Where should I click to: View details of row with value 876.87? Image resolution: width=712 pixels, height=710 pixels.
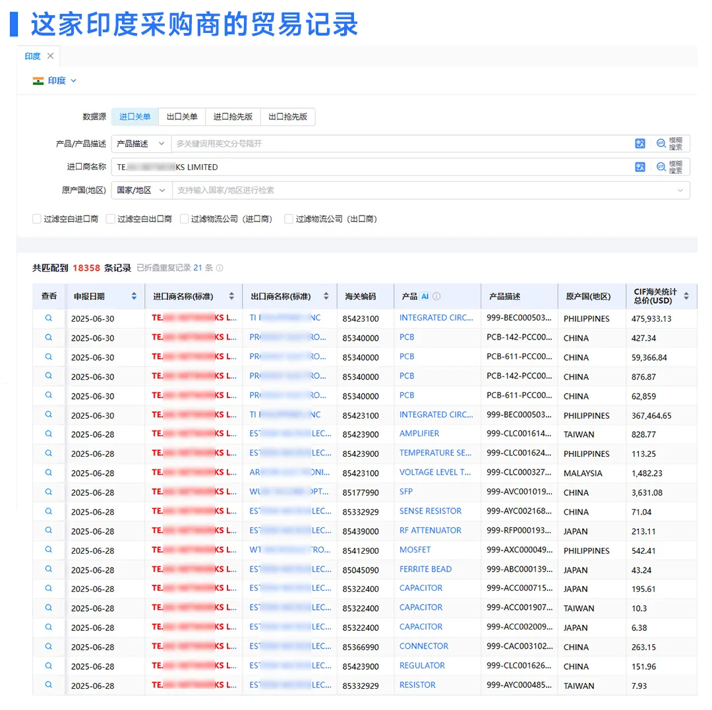[x=49, y=376]
